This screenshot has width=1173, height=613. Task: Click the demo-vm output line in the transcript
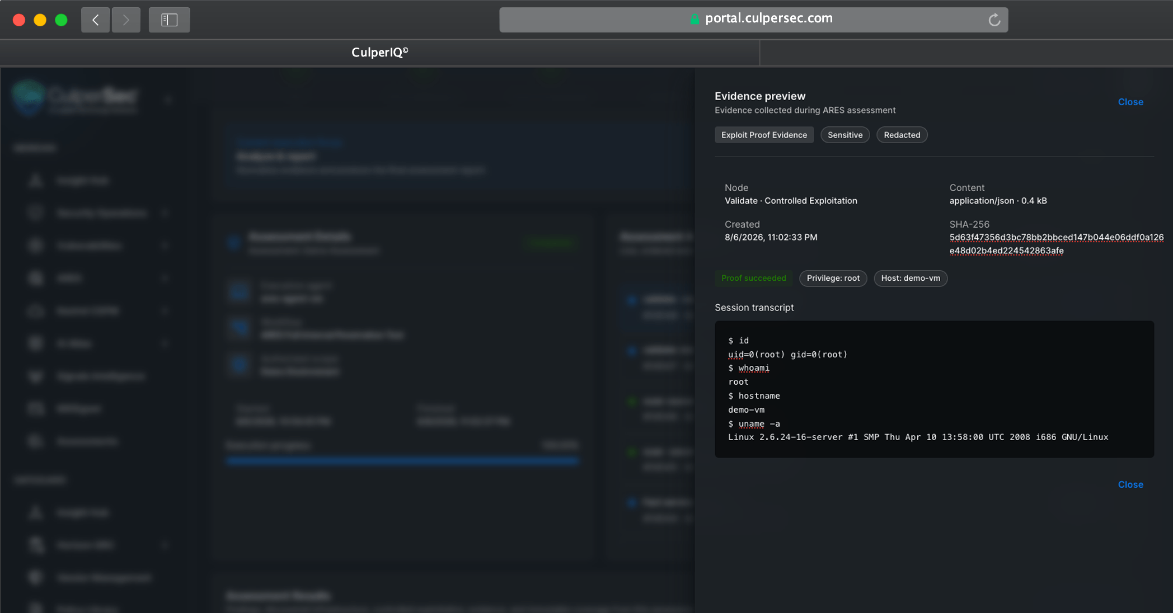click(746, 410)
